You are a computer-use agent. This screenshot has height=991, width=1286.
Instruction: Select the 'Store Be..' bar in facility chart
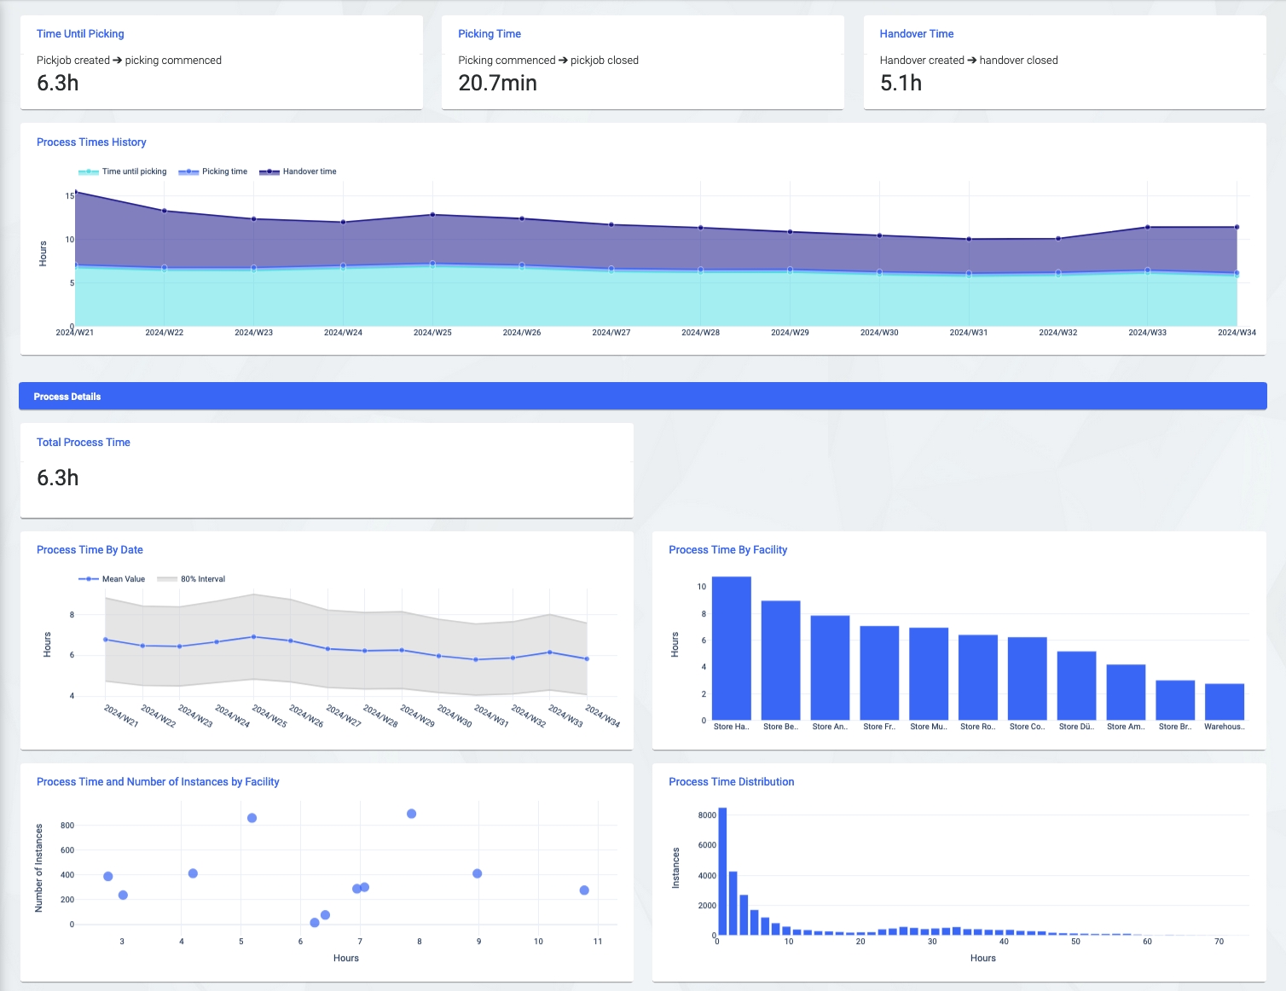780,660
